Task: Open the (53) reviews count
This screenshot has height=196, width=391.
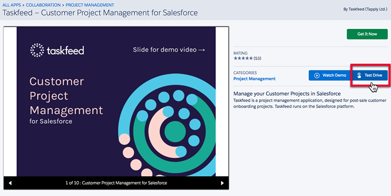Action: [x=258, y=58]
